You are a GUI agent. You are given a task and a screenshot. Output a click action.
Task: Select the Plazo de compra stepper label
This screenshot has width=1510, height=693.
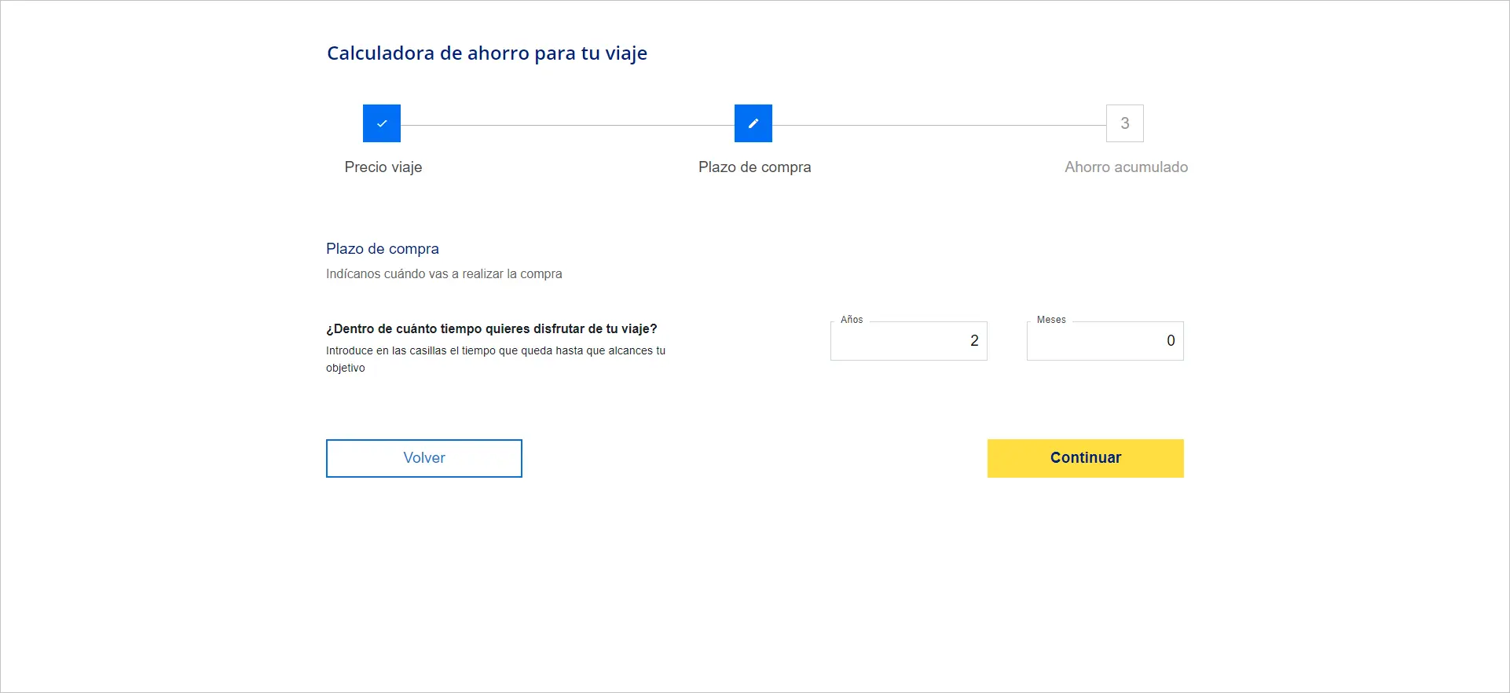tap(754, 167)
